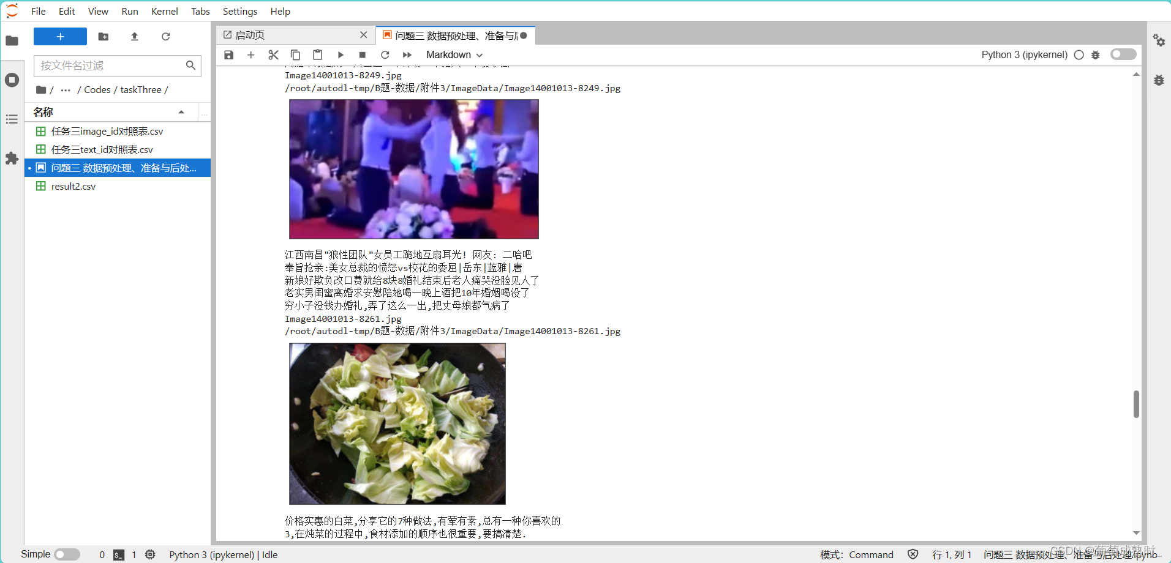Open the Markdown cell type dropdown

coord(454,55)
